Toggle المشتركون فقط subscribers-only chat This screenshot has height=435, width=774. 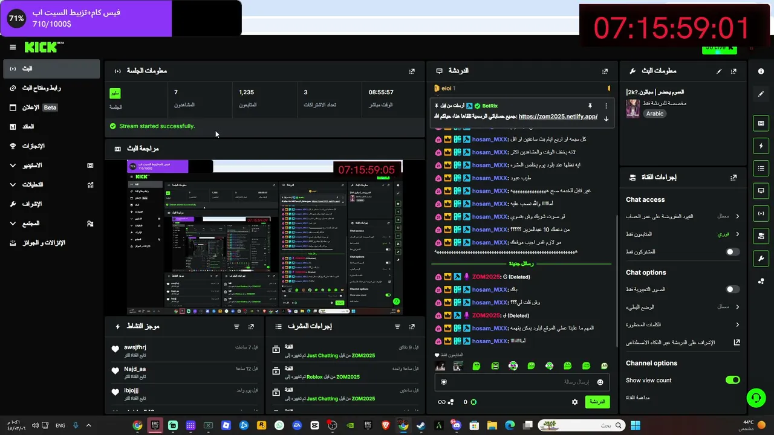732,252
